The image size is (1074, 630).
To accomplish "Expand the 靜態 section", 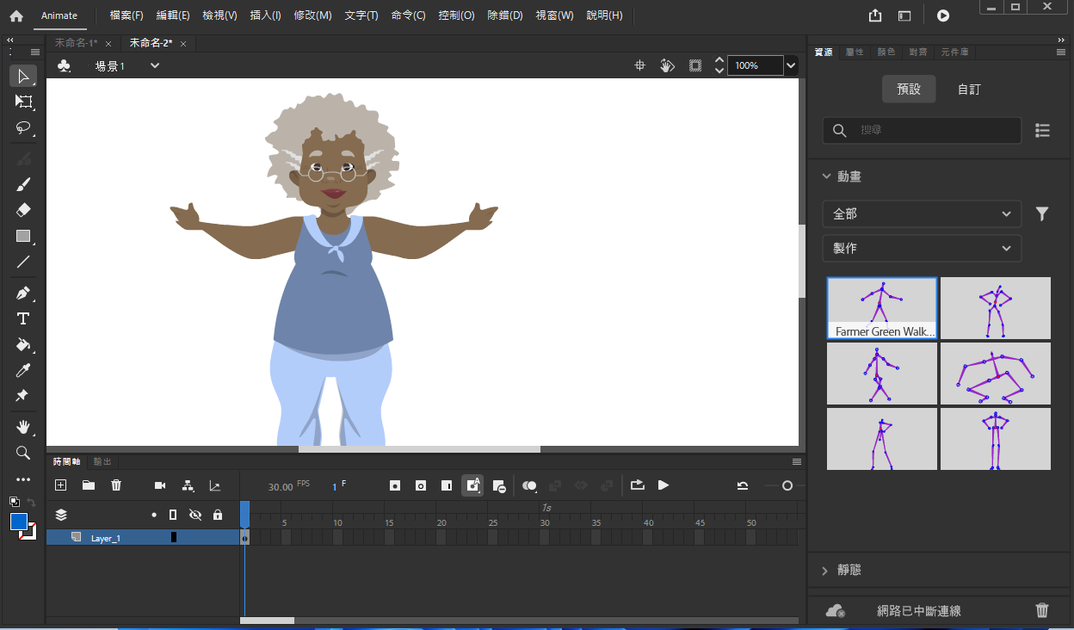I will coord(825,570).
